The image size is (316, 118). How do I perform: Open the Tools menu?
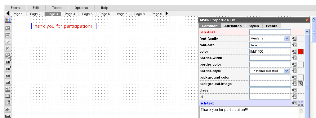click(x=57, y=8)
